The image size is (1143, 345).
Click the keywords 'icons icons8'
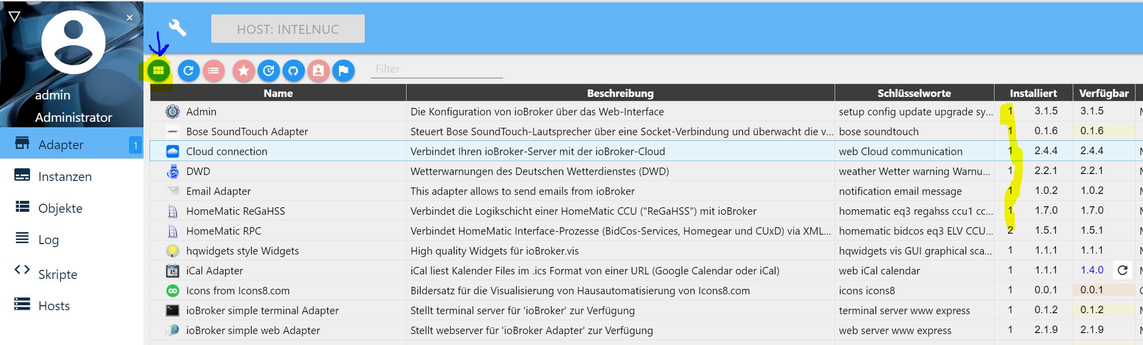coord(867,290)
